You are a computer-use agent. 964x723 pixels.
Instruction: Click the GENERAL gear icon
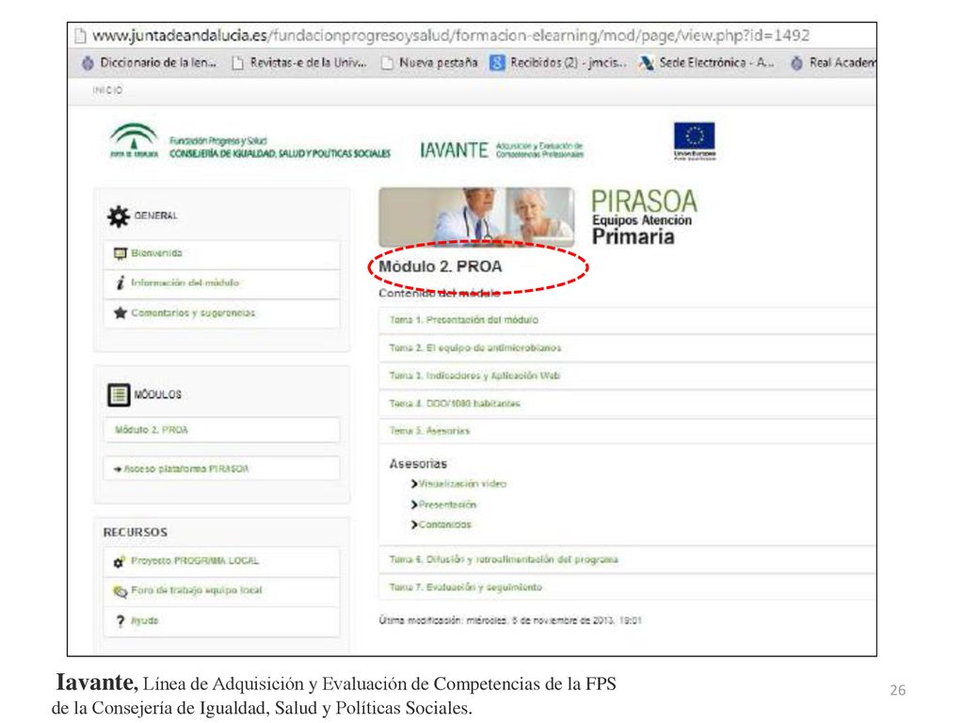tap(118, 217)
